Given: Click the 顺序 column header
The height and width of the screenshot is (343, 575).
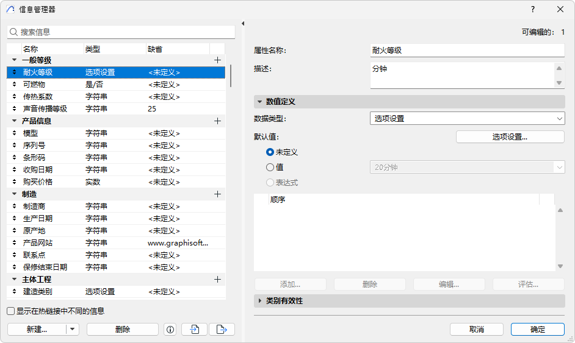Looking at the screenshot, I should (403, 199).
